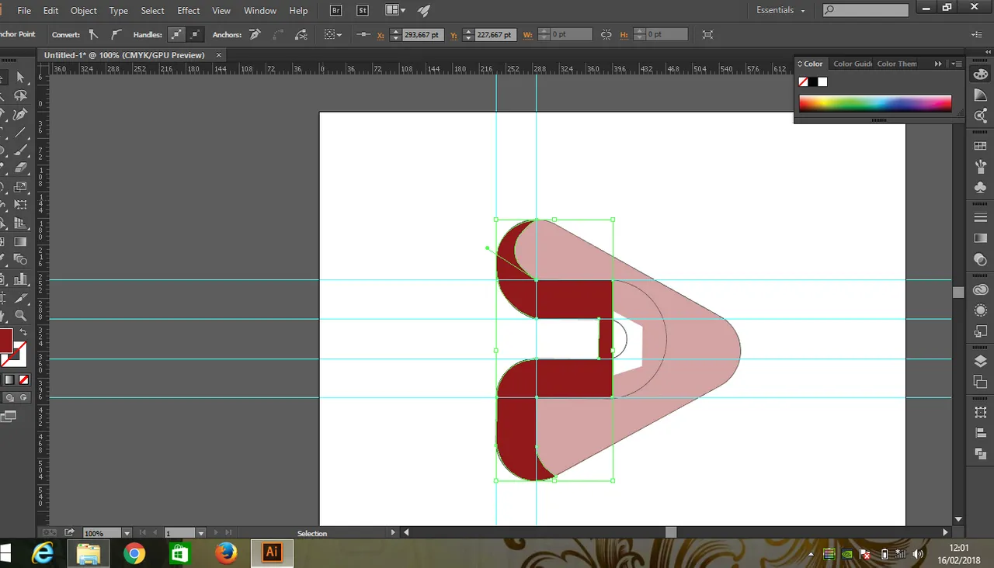Convert selected anchor to smooth
Screen dimensions: 994x568
point(116,34)
